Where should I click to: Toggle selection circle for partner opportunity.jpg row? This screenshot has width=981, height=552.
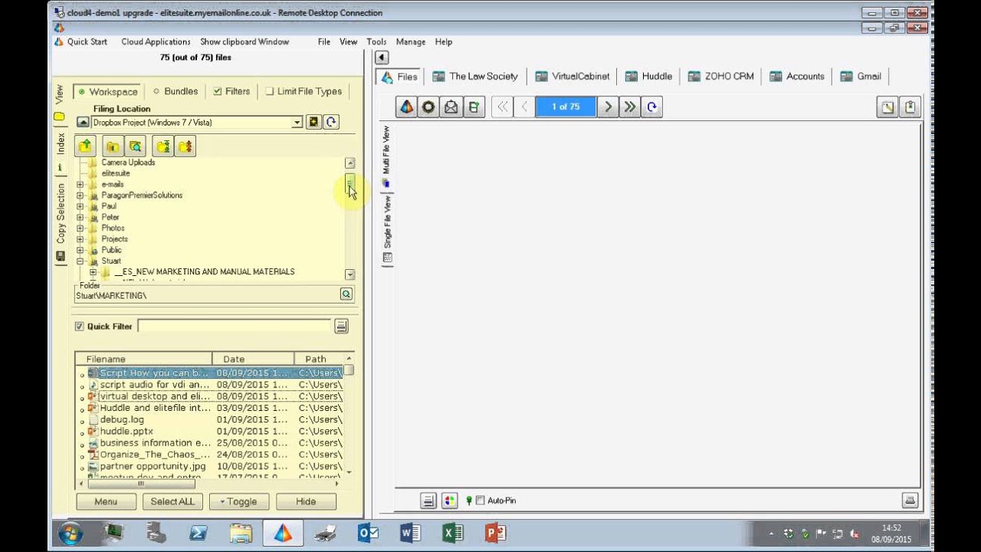(x=82, y=468)
